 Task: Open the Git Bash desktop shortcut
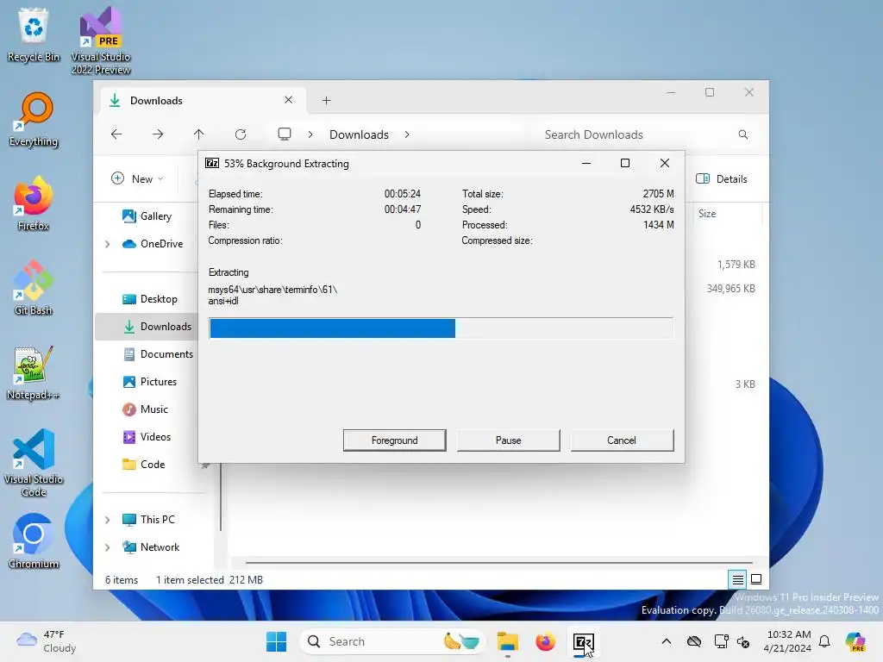point(34,288)
